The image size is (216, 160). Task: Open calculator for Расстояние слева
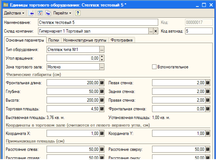102,149
